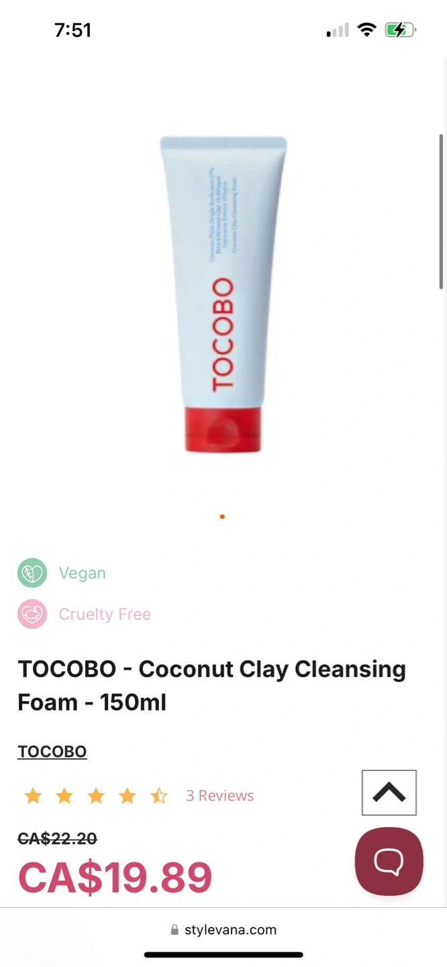This screenshot has width=447, height=967.
Task: Tap the CA$19.89 sale price
Action: coord(115,878)
